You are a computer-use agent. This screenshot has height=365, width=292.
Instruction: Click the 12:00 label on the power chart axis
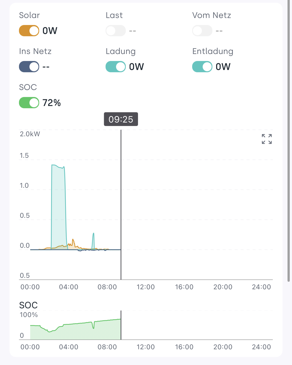point(146,287)
